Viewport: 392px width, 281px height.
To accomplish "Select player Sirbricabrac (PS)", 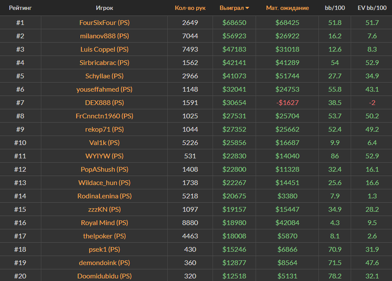I will tap(105, 63).
